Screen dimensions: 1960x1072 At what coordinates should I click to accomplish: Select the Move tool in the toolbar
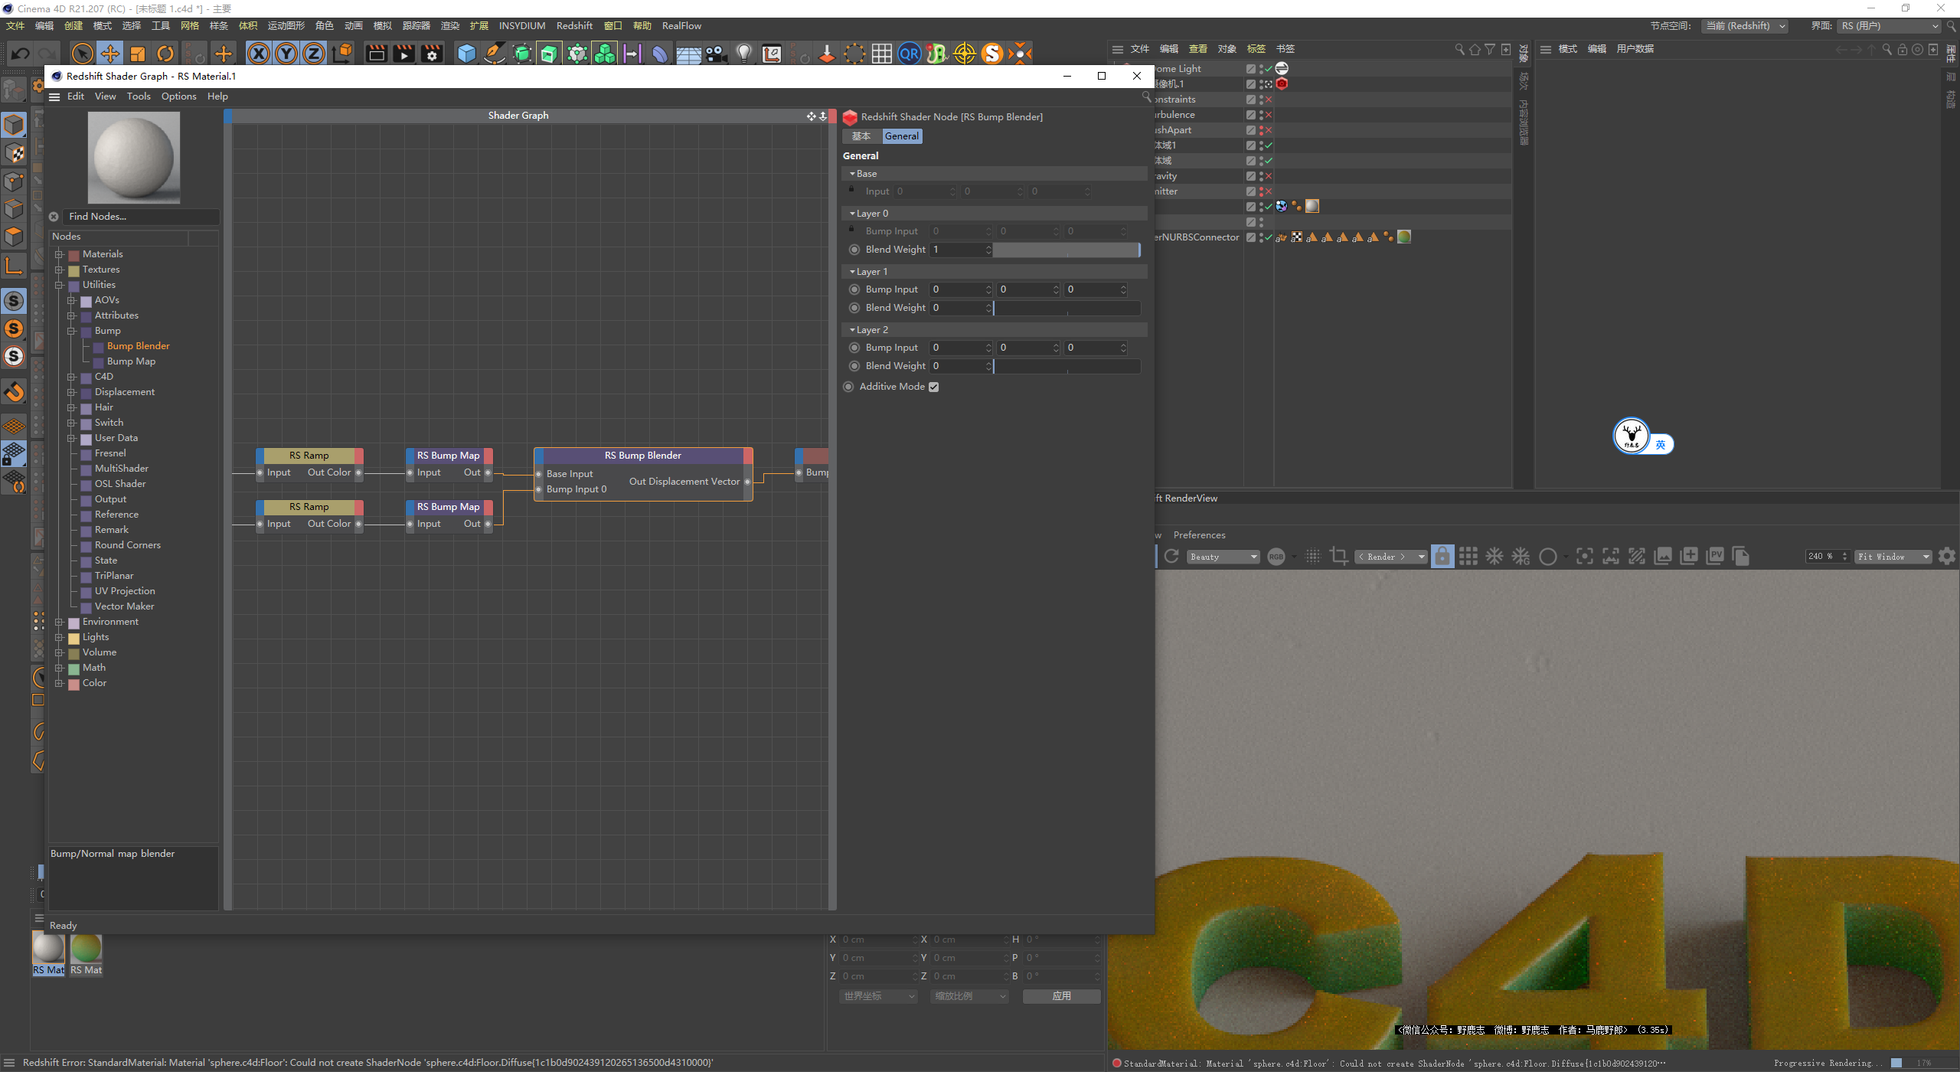110,54
